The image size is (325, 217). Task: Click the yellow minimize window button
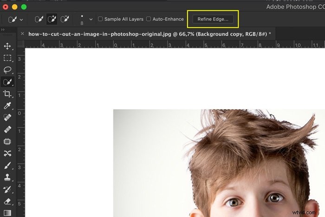[14, 7]
